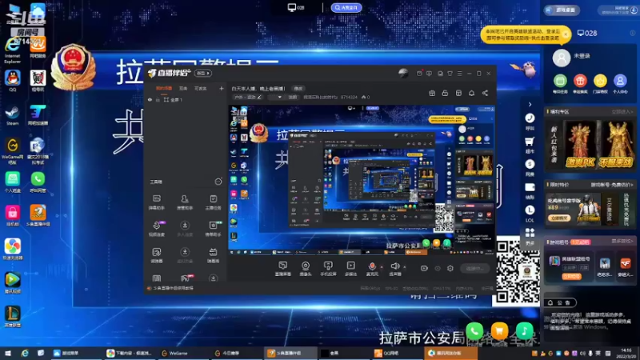Viewport: 640px width, 360px height.
Task: Expand the arrow next to the speaker icon
Action: (x=405, y=267)
